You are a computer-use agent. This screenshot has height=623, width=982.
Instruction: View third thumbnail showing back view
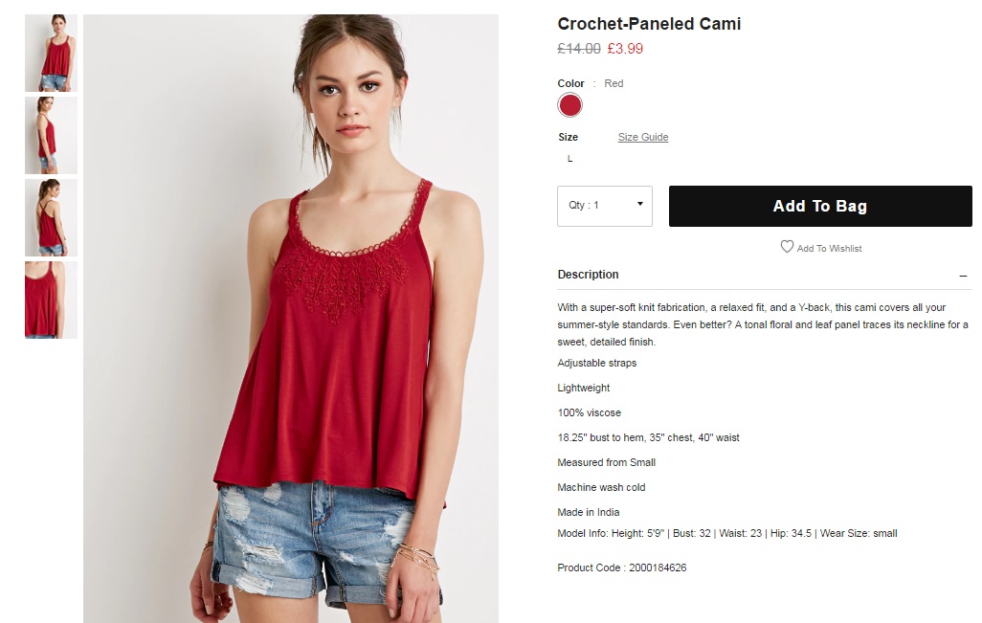pos(52,218)
